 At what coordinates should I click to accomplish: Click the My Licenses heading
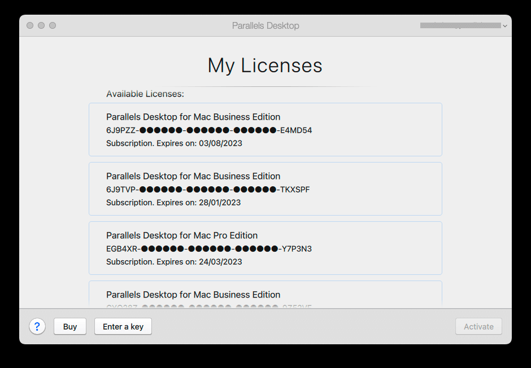pyautogui.click(x=265, y=65)
